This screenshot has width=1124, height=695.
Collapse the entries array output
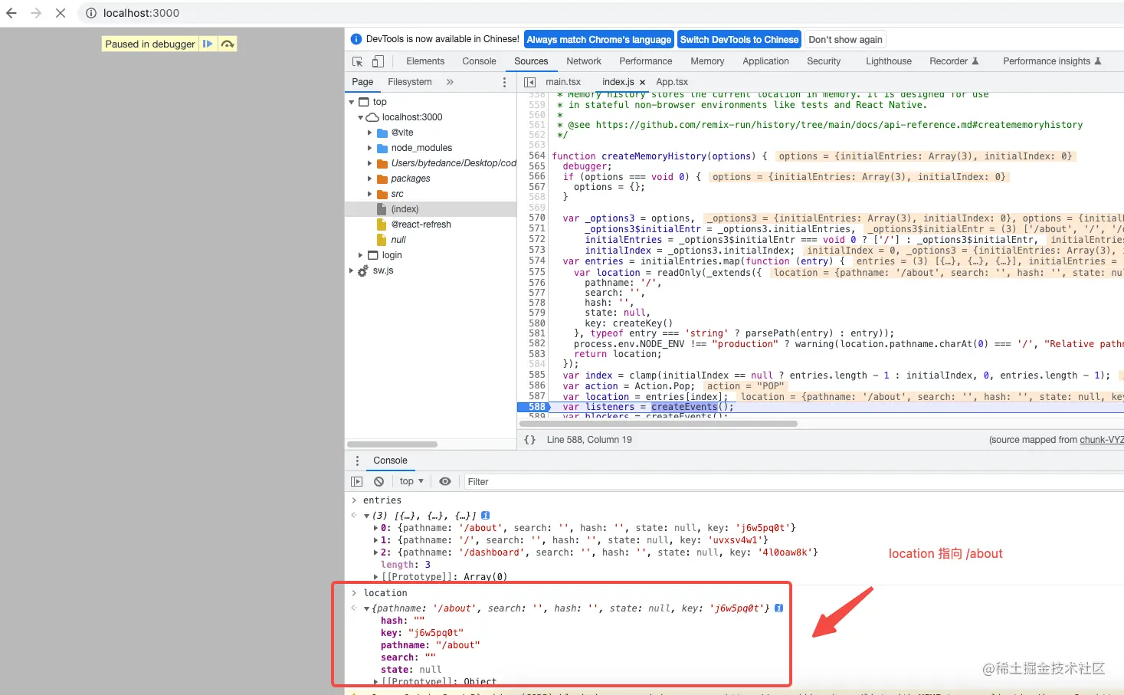pyautogui.click(x=367, y=516)
